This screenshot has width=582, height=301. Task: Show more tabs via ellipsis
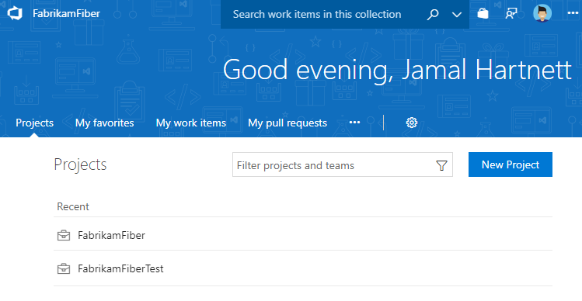click(354, 123)
